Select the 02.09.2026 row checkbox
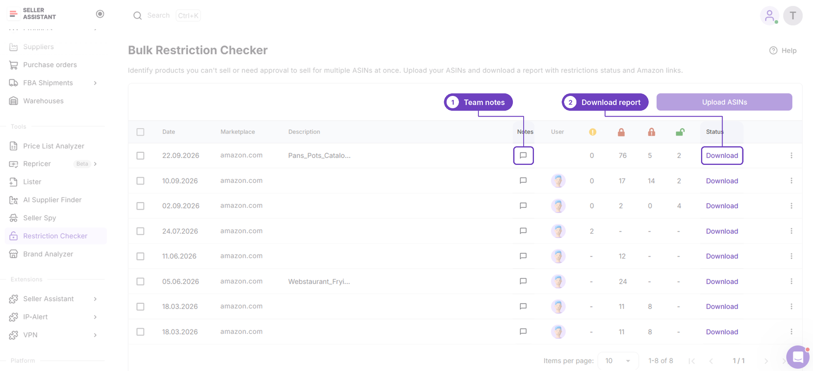 pyautogui.click(x=141, y=206)
